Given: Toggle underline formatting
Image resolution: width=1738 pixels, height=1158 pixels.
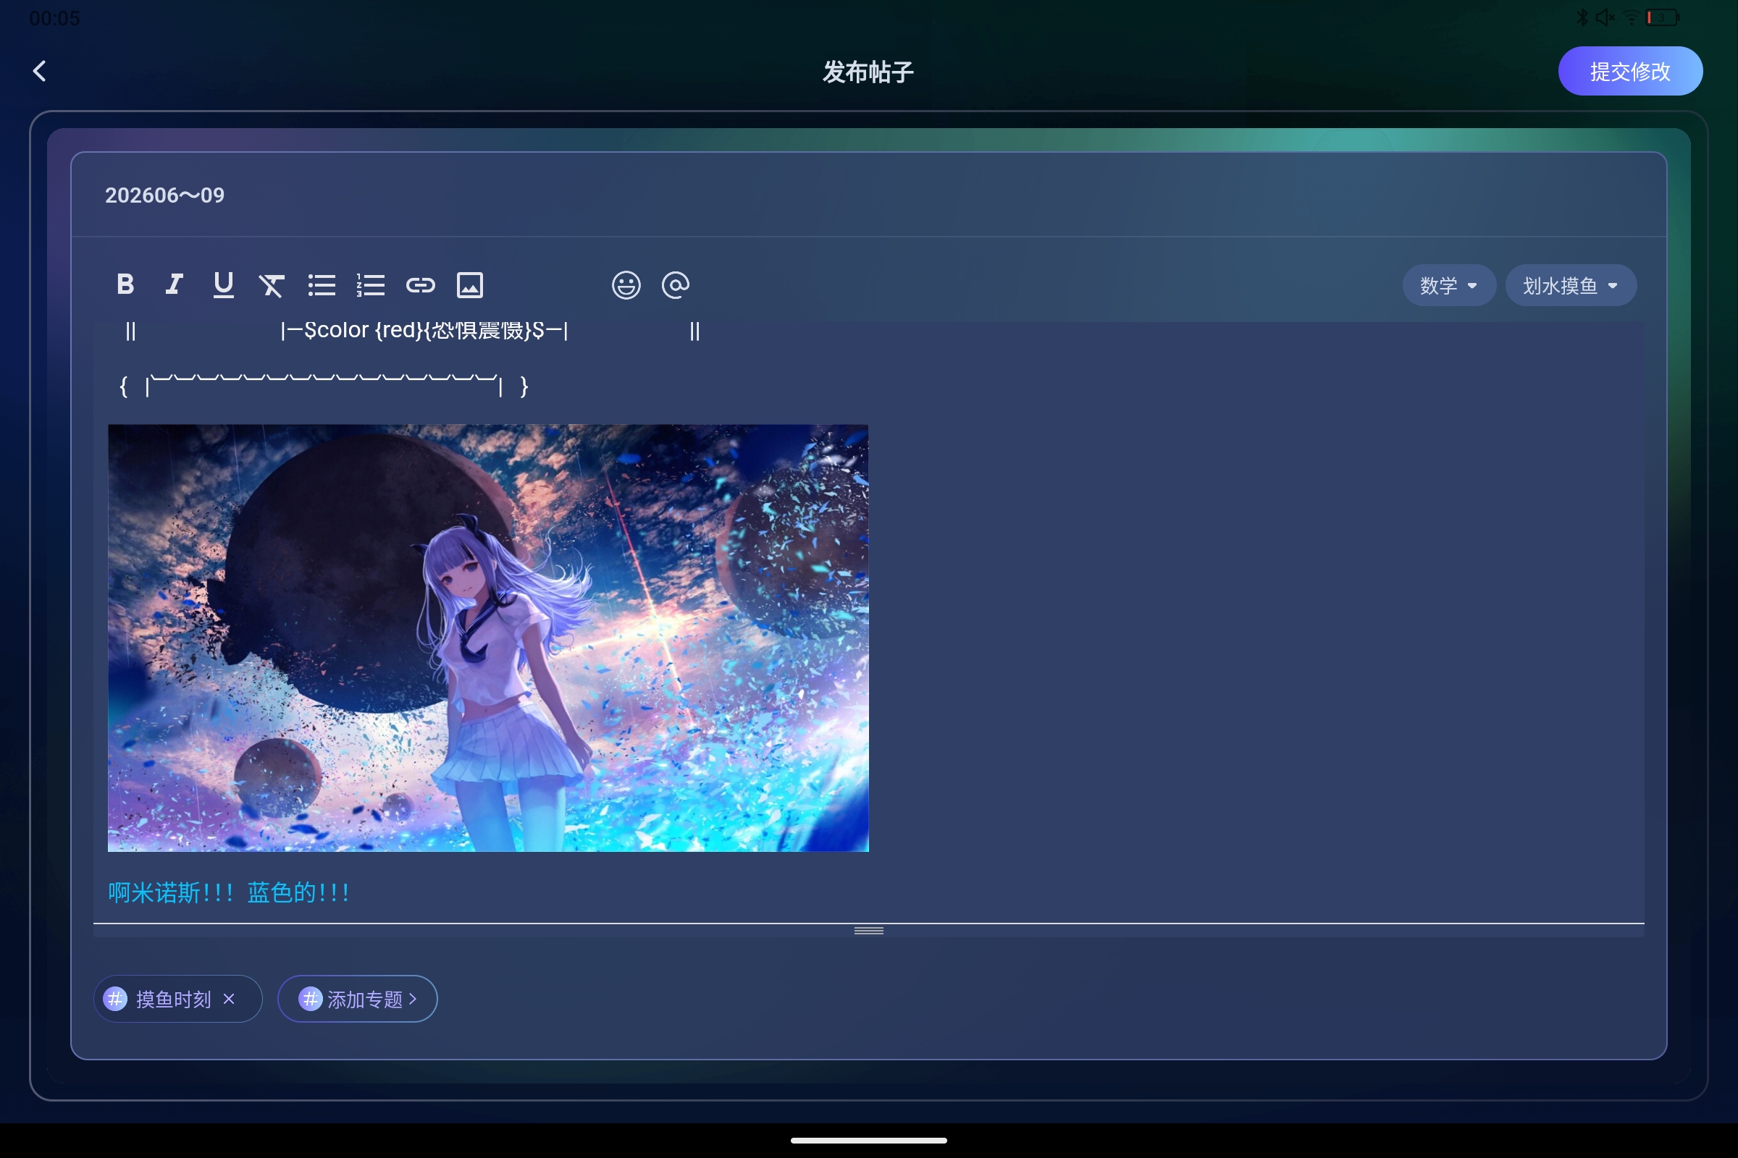Looking at the screenshot, I should pos(223,285).
